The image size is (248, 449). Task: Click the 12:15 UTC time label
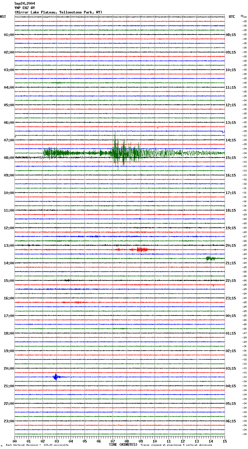(231, 105)
